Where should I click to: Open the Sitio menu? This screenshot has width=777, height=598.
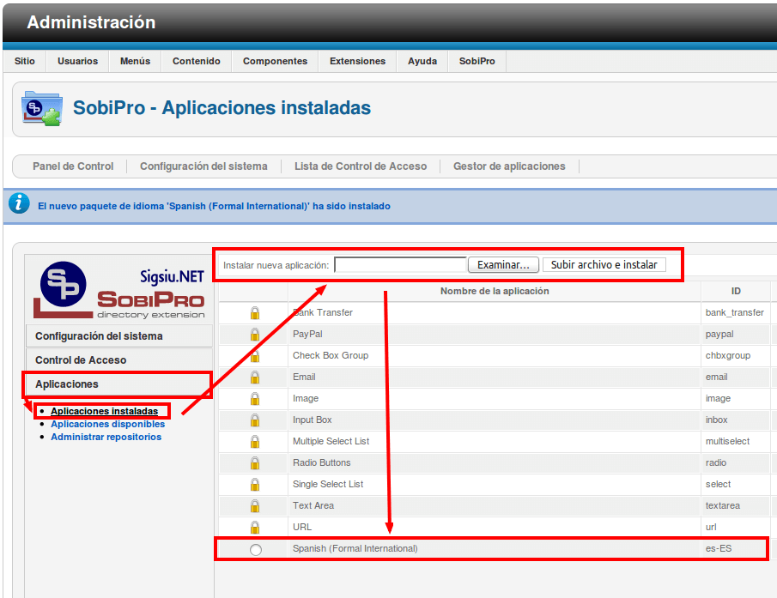point(25,61)
